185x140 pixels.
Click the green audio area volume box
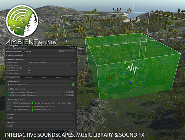click(133, 67)
